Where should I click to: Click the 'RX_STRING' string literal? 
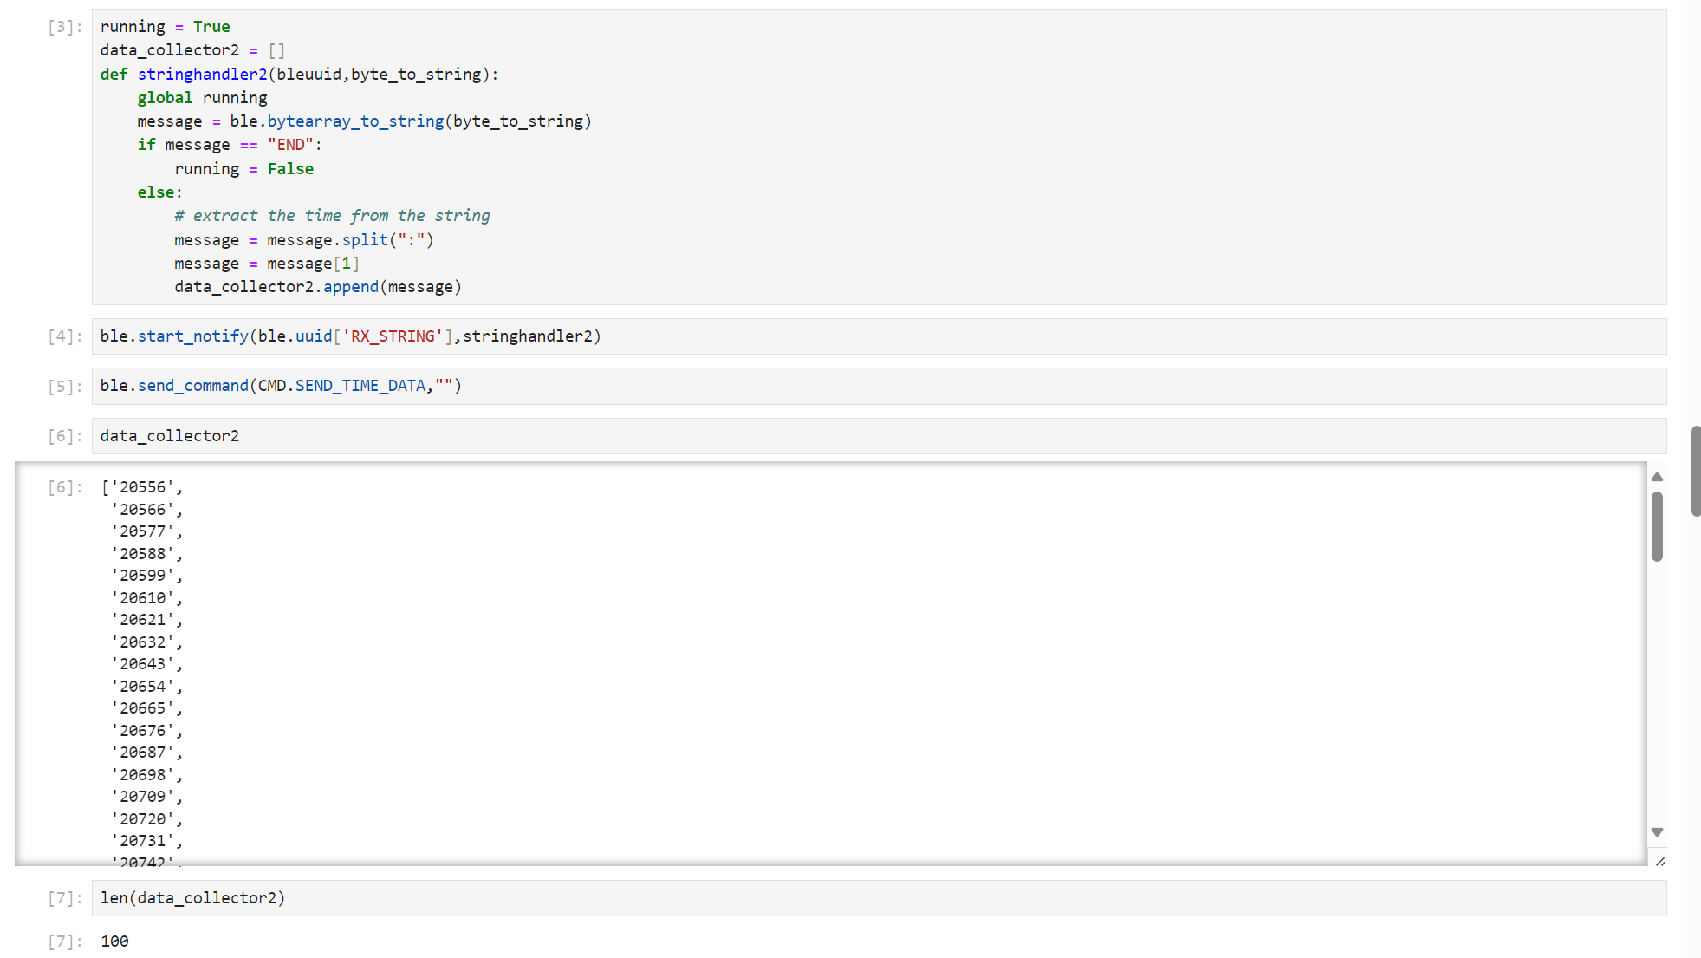(x=393, y=336)
